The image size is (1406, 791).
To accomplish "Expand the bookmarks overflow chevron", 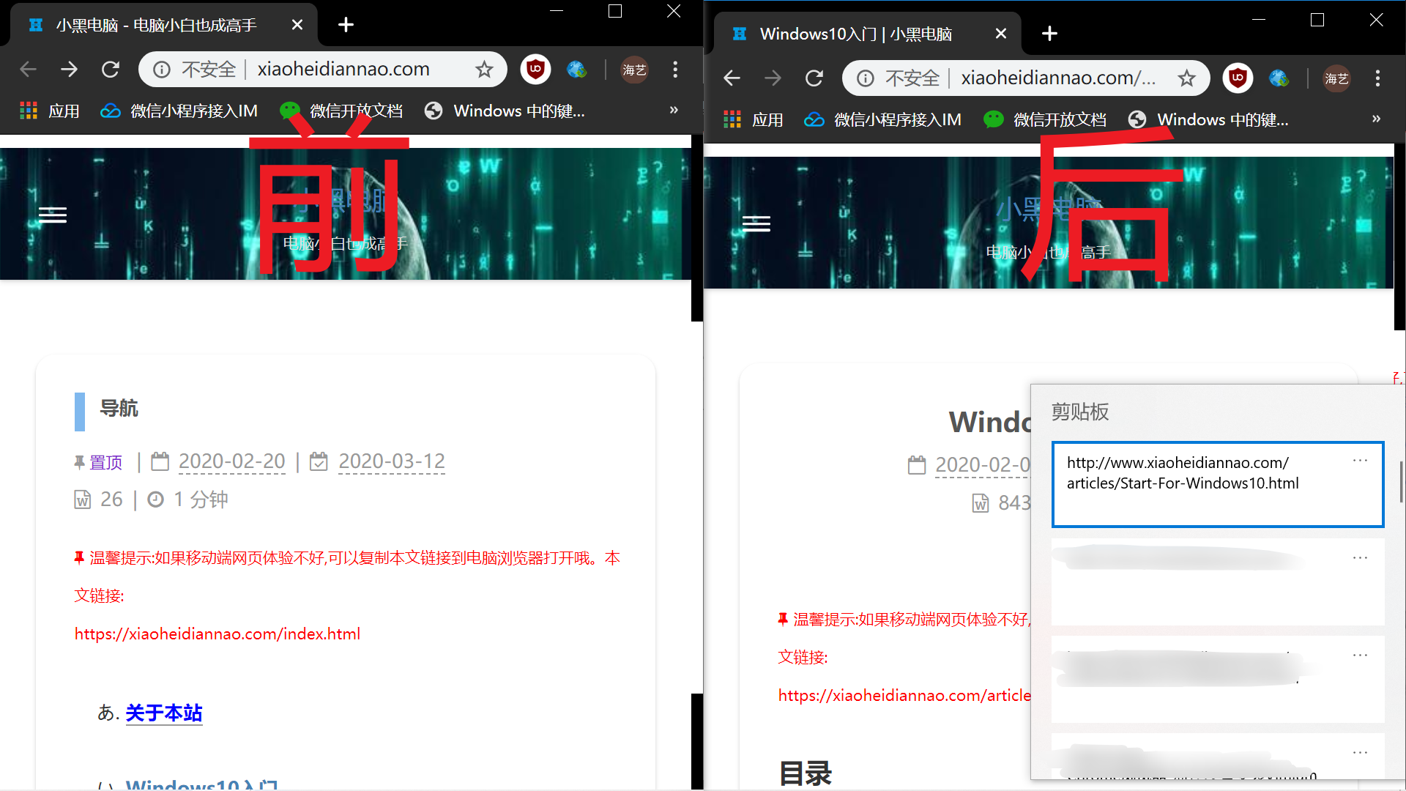I will (673, 111).
